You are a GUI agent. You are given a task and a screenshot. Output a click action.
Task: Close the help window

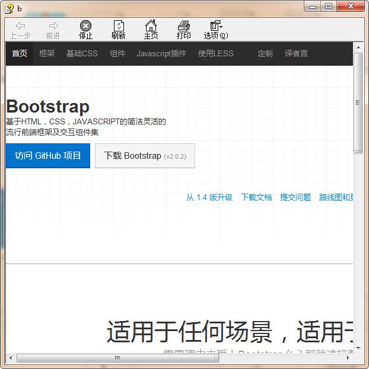coord(351,6)
